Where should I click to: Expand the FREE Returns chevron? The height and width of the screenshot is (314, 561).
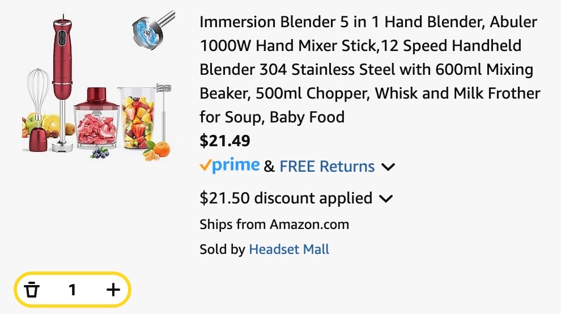(x=388, y=167)
